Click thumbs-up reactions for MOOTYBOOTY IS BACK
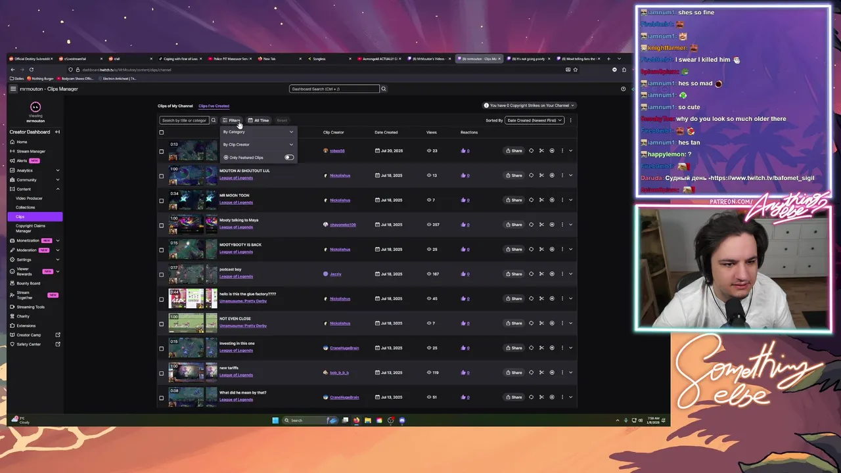Image resolution: width=841 pixels, height=473 pixels. pyautogui.click(x=465, y=249)
